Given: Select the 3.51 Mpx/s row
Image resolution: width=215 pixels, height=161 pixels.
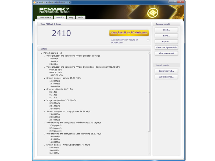Looking at the screenshot, I should pos(55,106).
